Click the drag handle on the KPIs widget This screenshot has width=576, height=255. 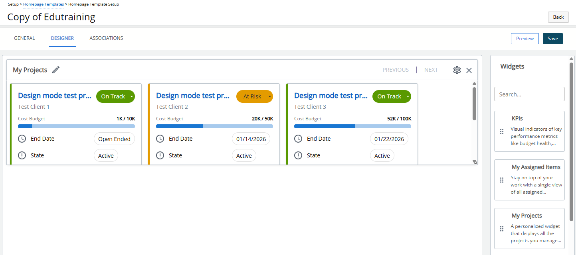tap(502, 131)
